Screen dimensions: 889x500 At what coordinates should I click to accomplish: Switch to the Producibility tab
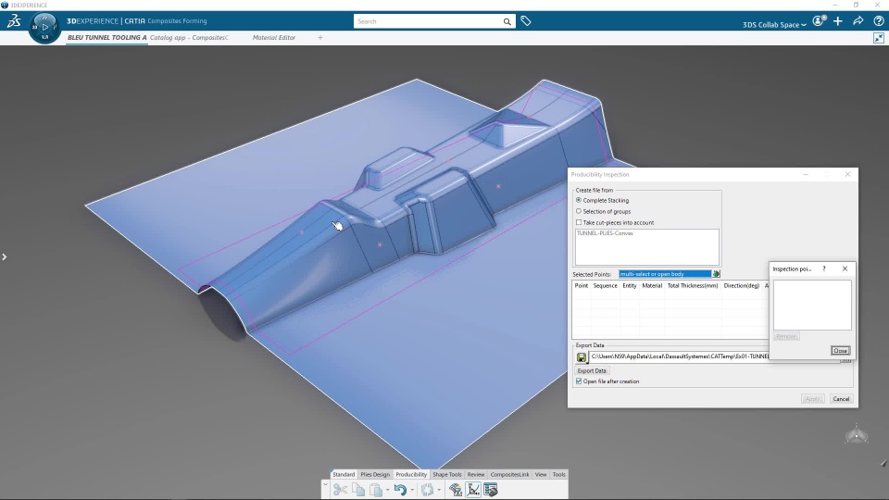point(411,474)
